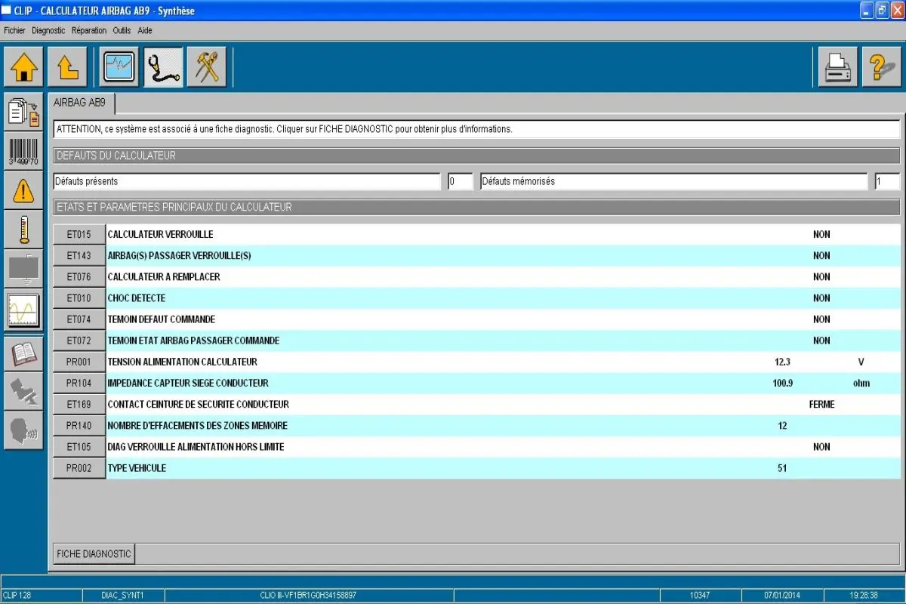Screen dimensions: 906x604
Task: Open the Diagnostic menu
Action: tap(48, 31)
